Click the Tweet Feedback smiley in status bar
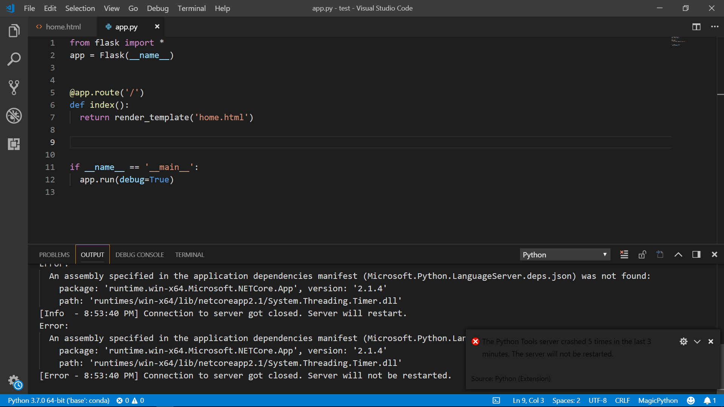 click(691, 400)
